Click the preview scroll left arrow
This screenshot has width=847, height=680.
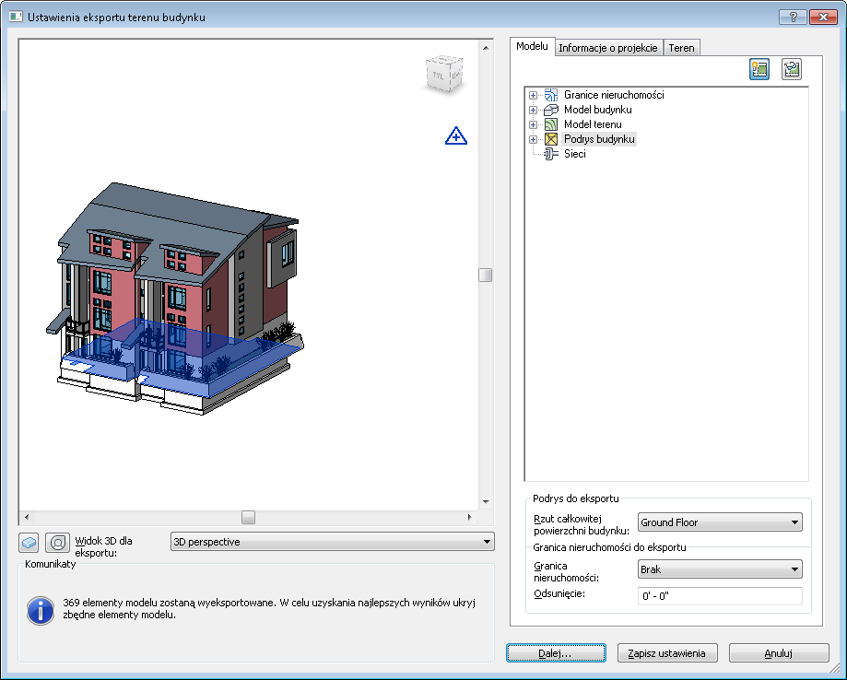point(27,518)
